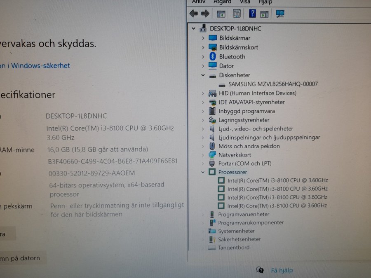371x278 pixels.
Task: Click the Nätverkskort network adapter icon
Action: [x=212, y=155]
